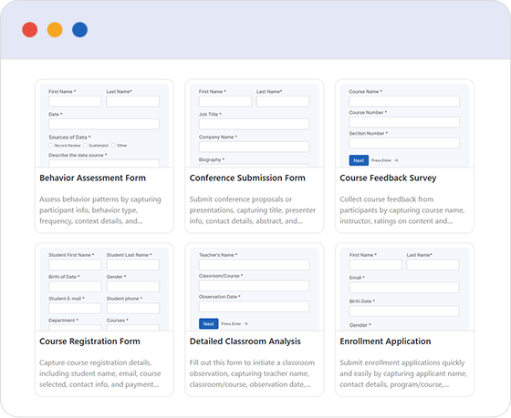
Task: Click the red window dot
Action: pos(29,30)
